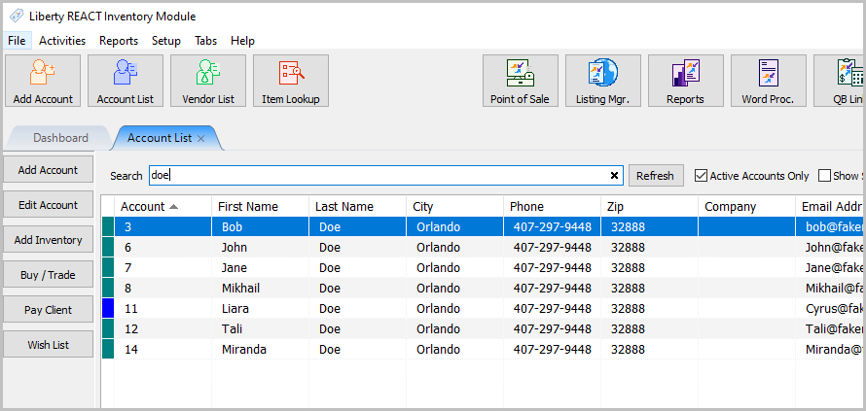The height and width of the screenshot is (411, 866).
Task: Switch to the Dashboard tab
Action: click(x=60, y=138)
